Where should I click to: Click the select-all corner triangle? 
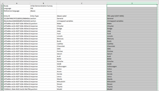pos(2,3)
